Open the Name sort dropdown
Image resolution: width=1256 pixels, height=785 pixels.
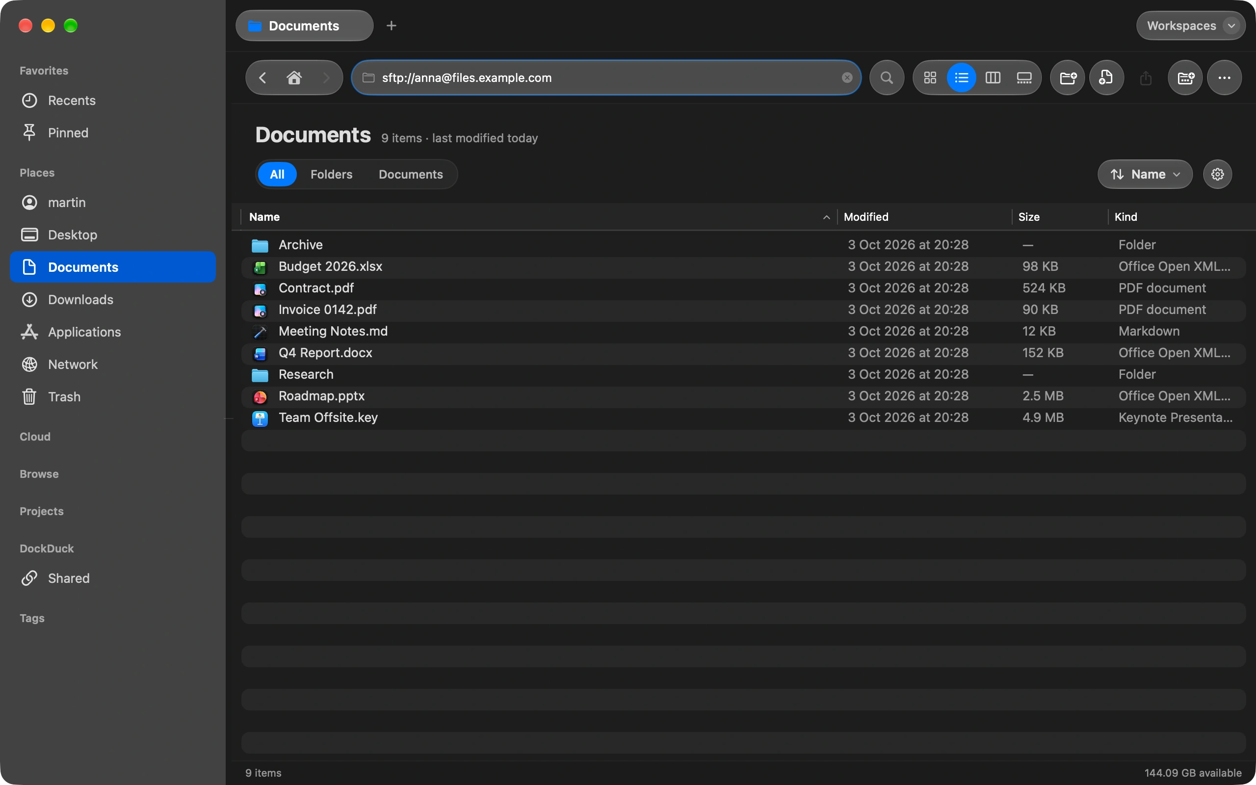point(1145,175)
